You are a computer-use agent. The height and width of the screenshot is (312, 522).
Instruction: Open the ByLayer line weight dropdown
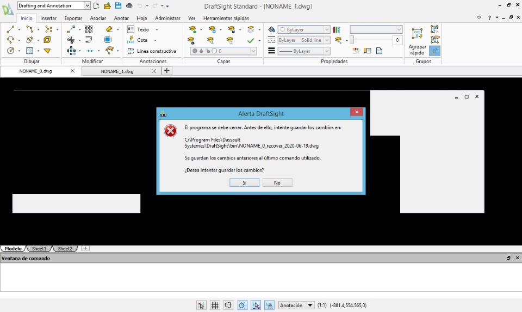[x=327, y=51]
